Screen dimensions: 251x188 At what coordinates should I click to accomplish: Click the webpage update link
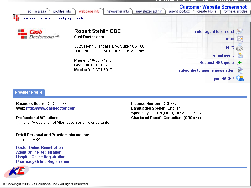tap(71, 18)
